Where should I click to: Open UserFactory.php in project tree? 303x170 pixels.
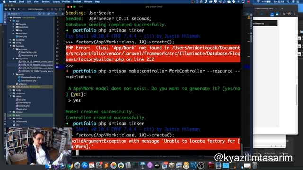[27, 52]
